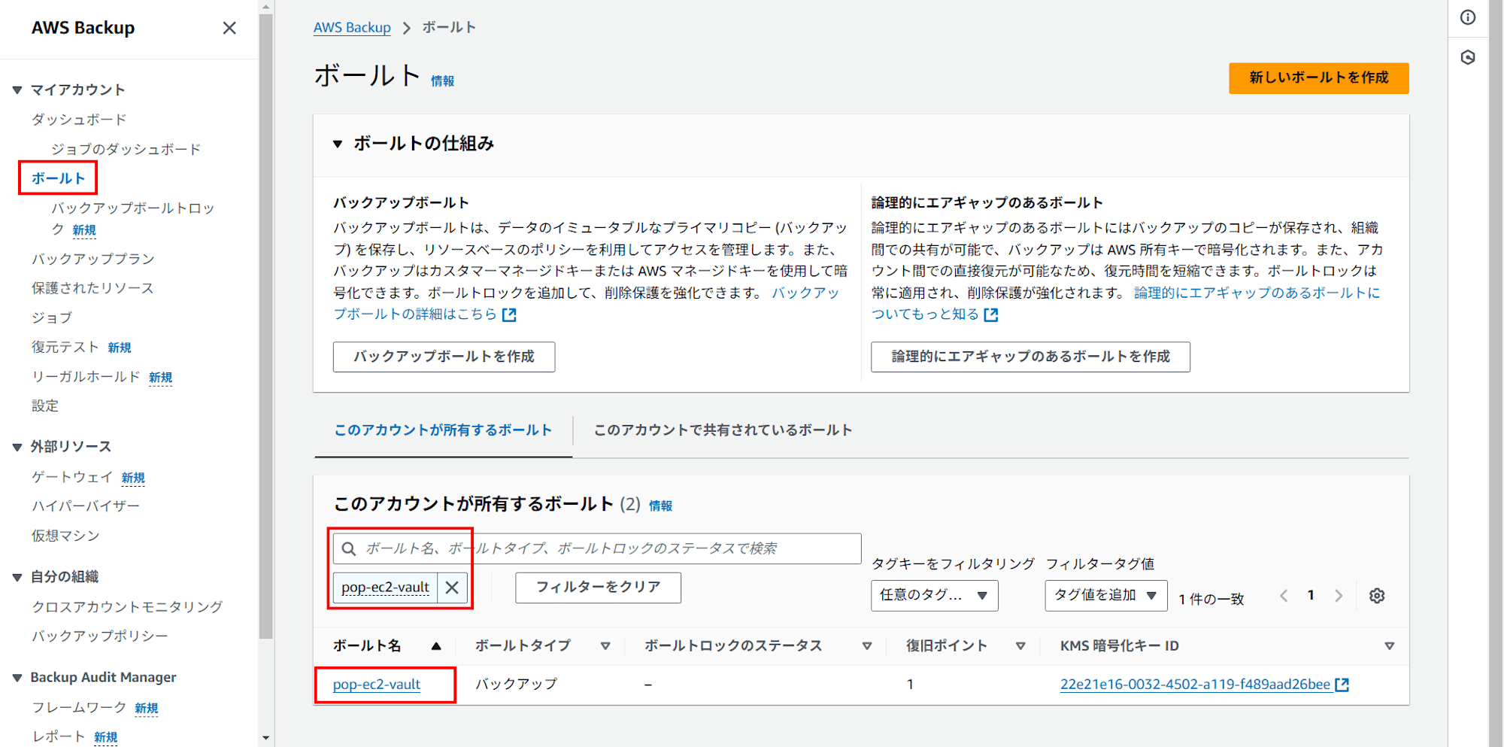Close the AWS Backup navigation panel

click(x=229, y=28)
